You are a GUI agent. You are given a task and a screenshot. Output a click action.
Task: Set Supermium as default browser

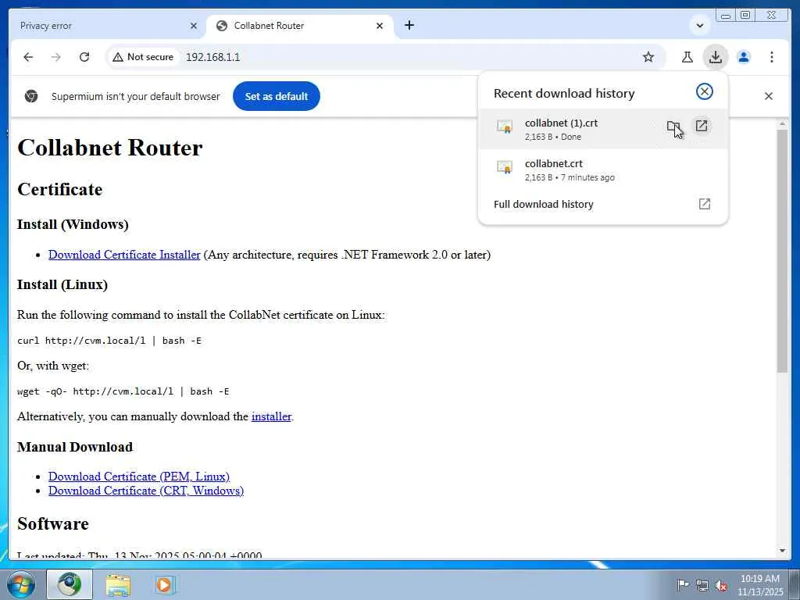(276, 96)
